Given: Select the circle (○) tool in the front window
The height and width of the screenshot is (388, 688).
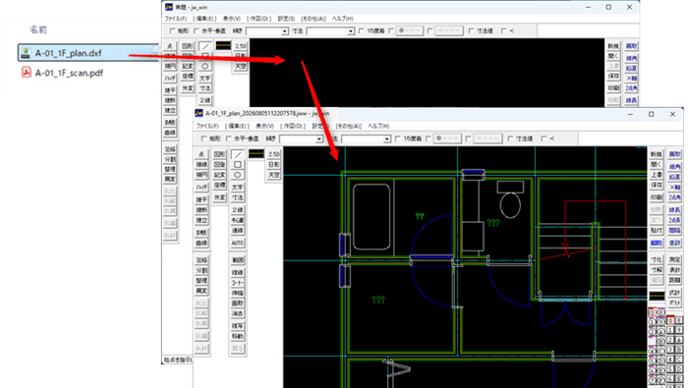Looking at the screenshot, I should click(x=238, y=175).
